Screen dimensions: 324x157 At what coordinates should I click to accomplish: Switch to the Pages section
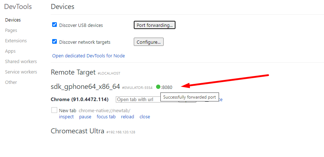(x=11, y=30)
